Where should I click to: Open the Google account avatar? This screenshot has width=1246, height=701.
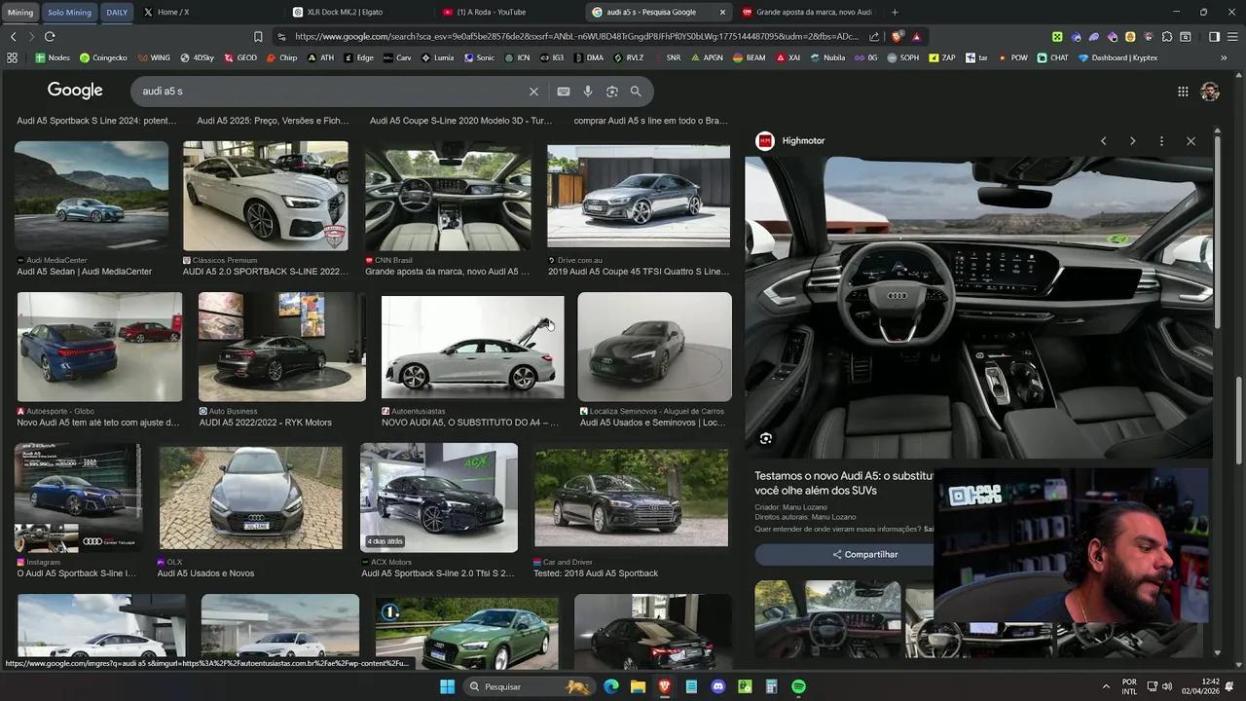[x=1210, y=92]
